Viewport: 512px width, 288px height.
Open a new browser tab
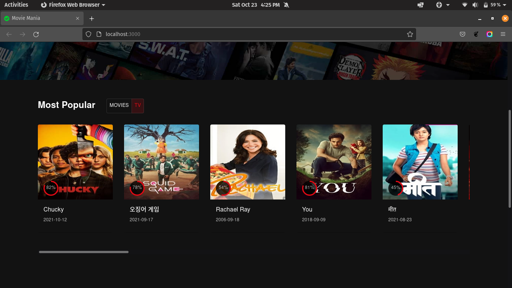coord(91,18)
